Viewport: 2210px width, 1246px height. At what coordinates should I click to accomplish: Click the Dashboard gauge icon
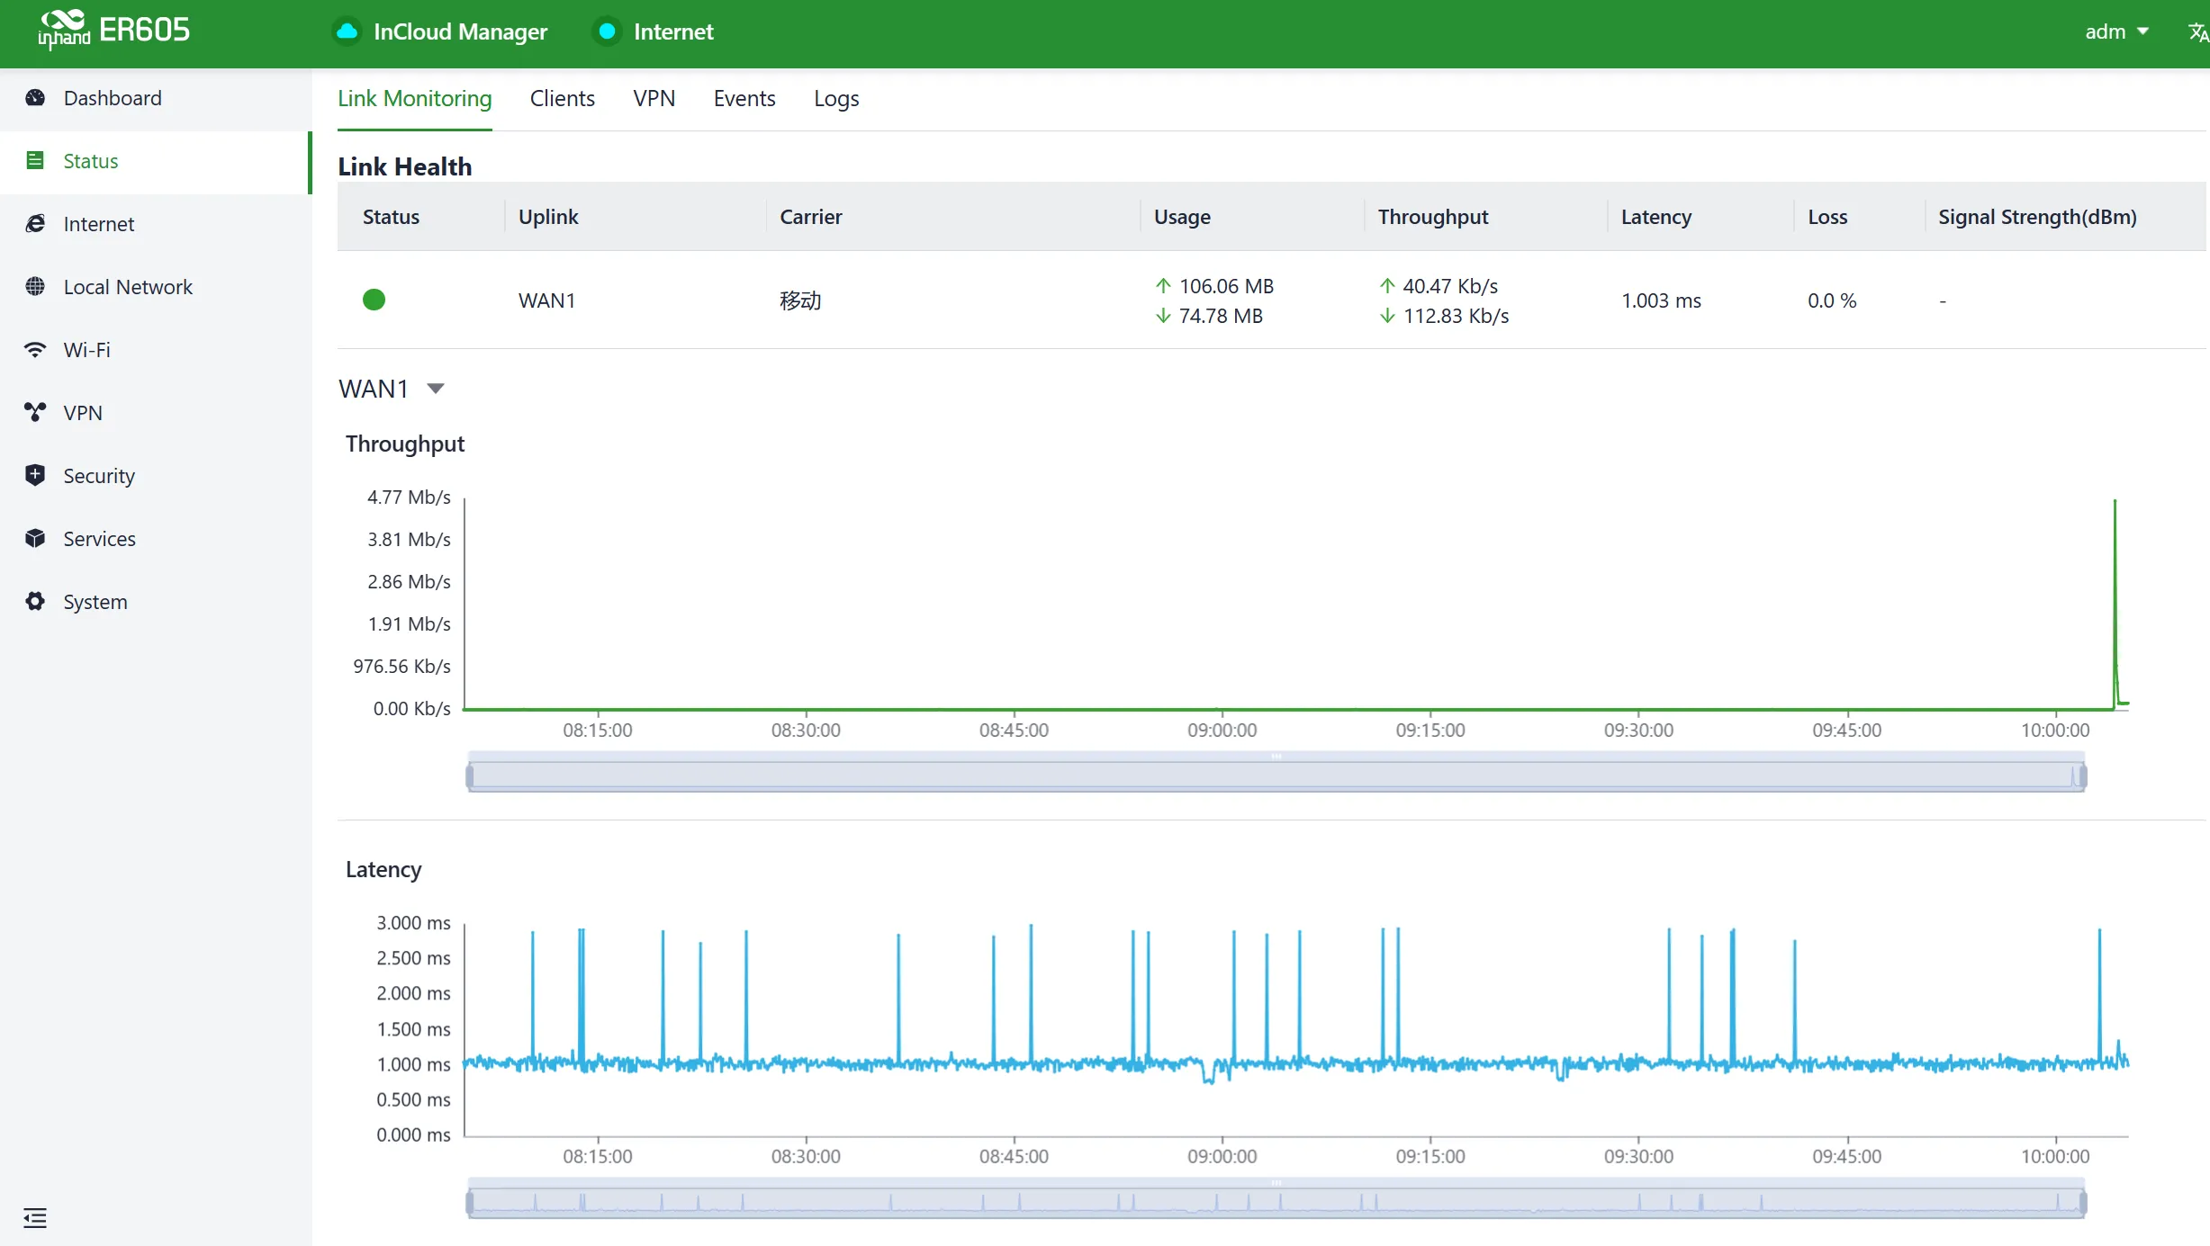(x=35, y=97)
